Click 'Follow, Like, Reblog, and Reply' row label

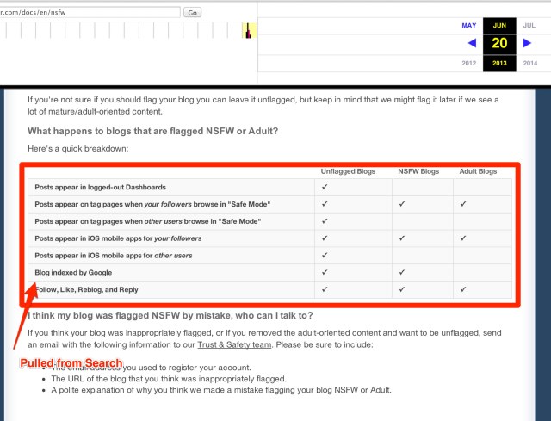(86, 290)
